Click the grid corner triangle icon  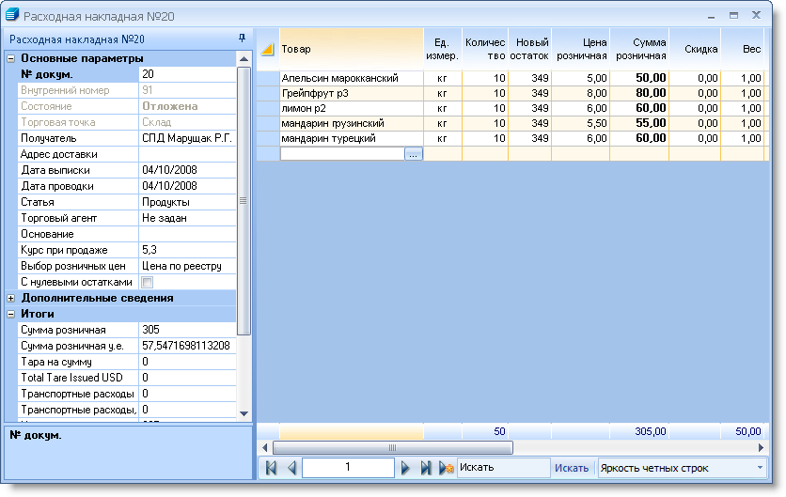point(268,49)
